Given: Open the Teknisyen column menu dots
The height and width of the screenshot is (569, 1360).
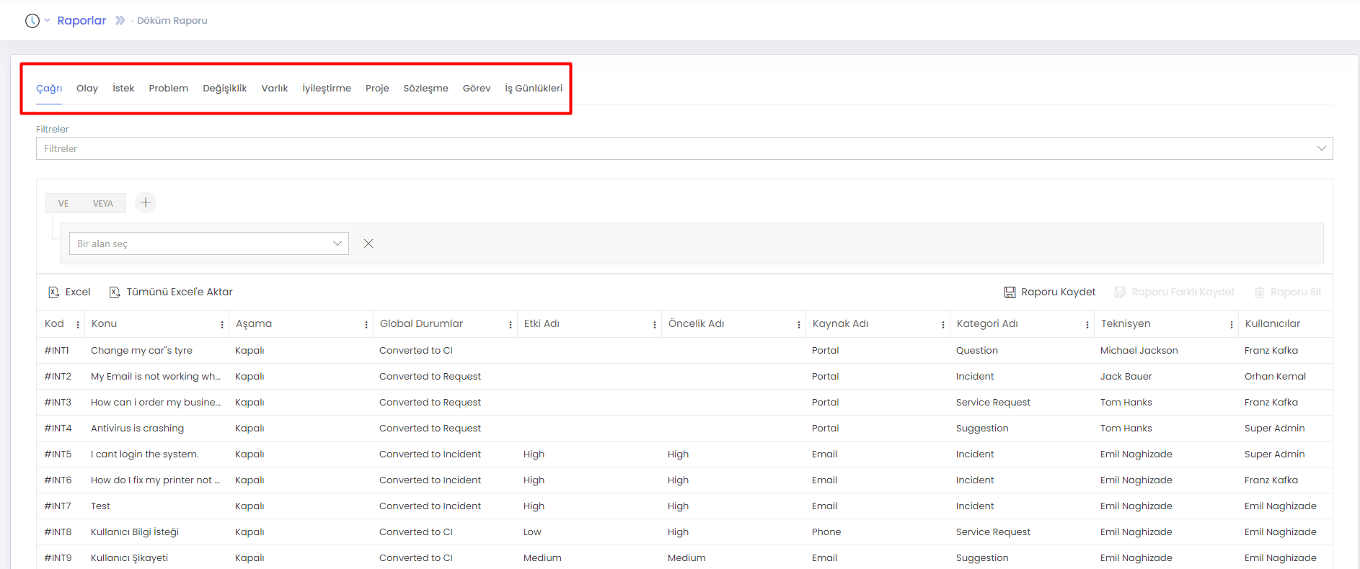Looking at the screenshot, I should 1232,325.
